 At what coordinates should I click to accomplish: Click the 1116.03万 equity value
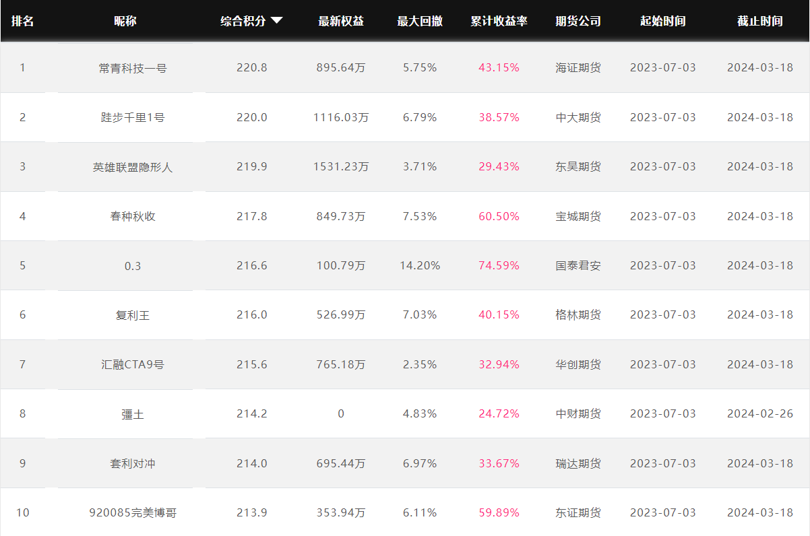341,117
